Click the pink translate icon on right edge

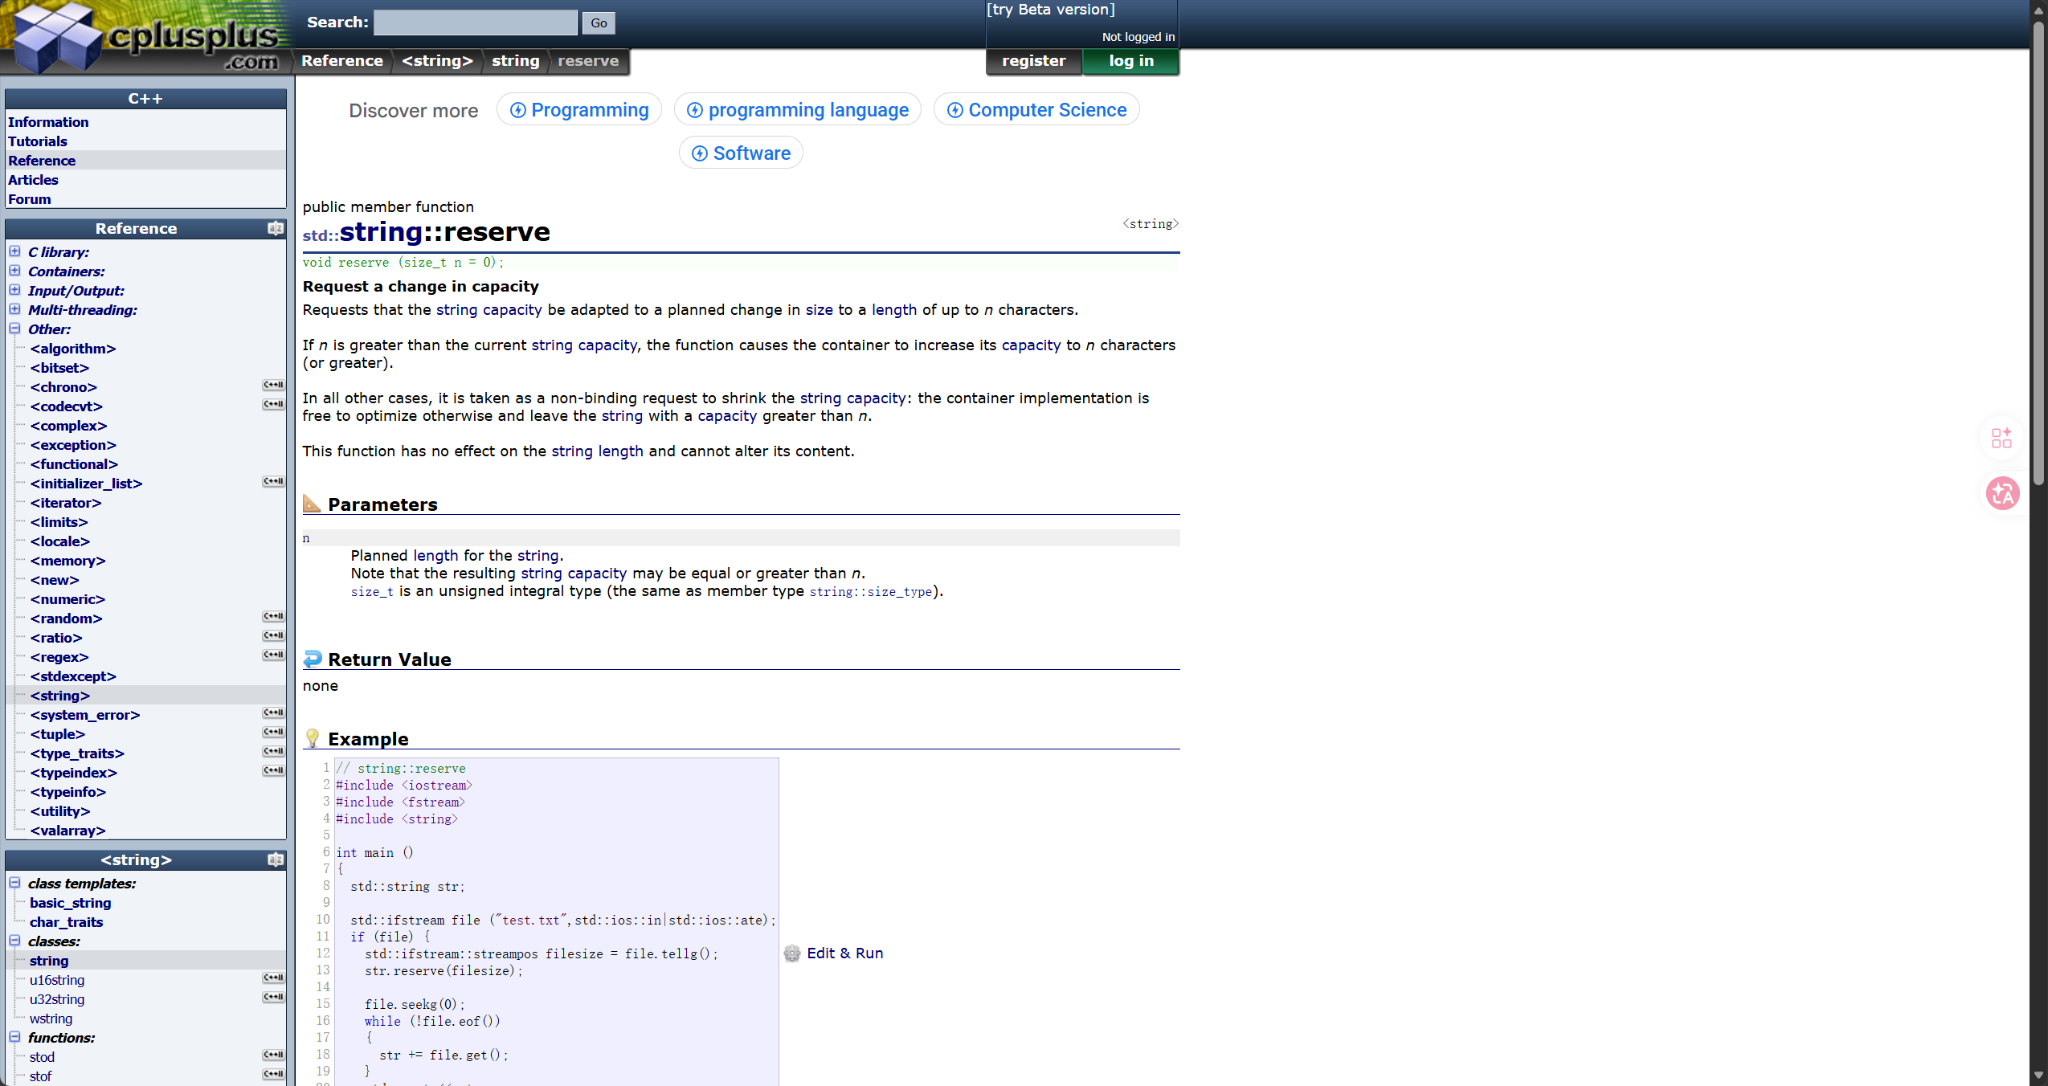[x=2002, y=493]
